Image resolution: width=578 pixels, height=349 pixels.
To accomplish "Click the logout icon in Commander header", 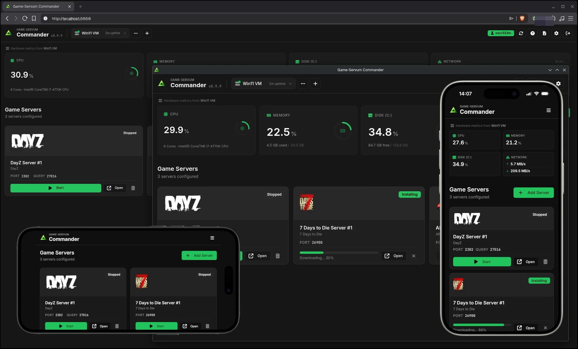I will (568, 33).
